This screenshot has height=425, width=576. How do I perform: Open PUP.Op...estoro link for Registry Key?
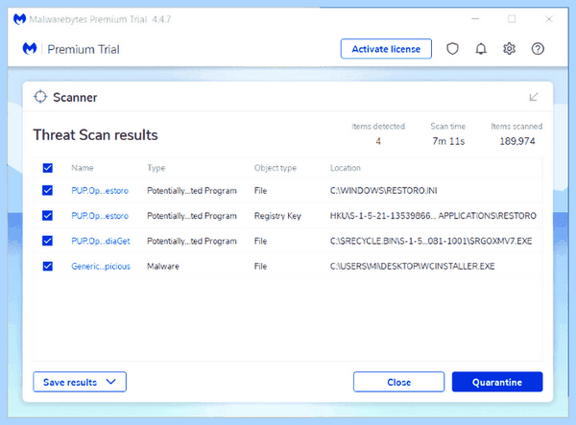coord(100,216)
